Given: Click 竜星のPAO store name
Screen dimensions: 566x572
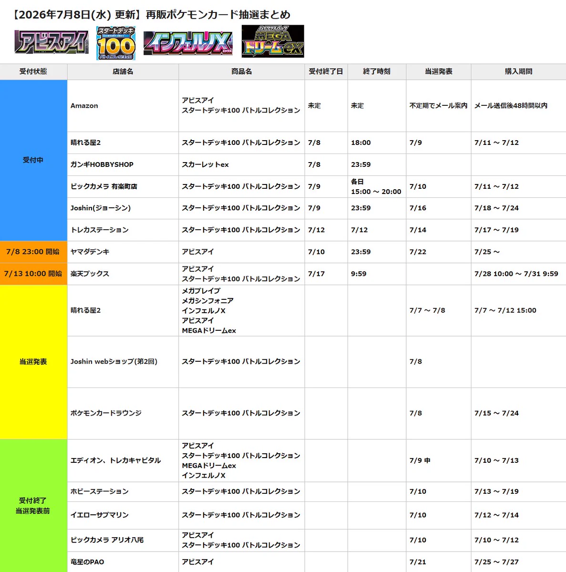Looking at the screenshot, I should 87,562.
